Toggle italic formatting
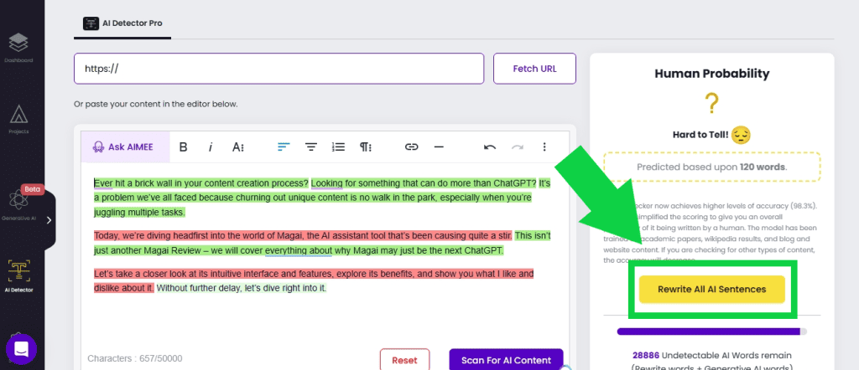The height and width of the screenshot is (370, 859). [x=211, y=147]
